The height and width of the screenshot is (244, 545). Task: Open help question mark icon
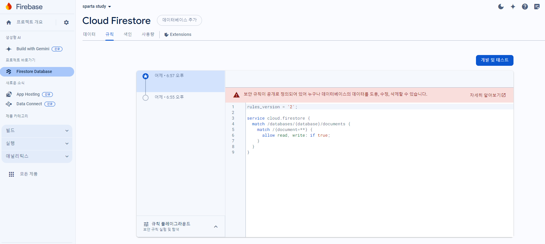[x=525, y=7]
